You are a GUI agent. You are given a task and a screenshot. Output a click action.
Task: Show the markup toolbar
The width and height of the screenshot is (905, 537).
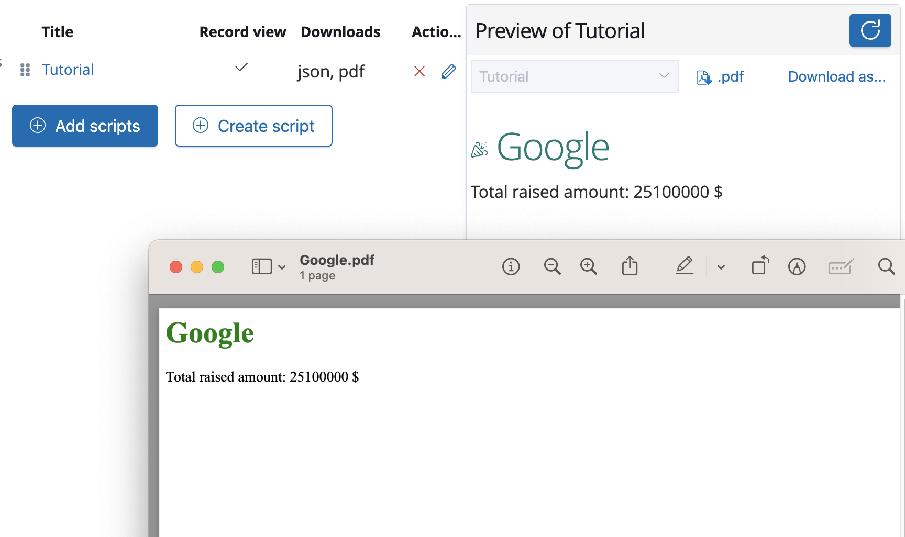[797, 267]
